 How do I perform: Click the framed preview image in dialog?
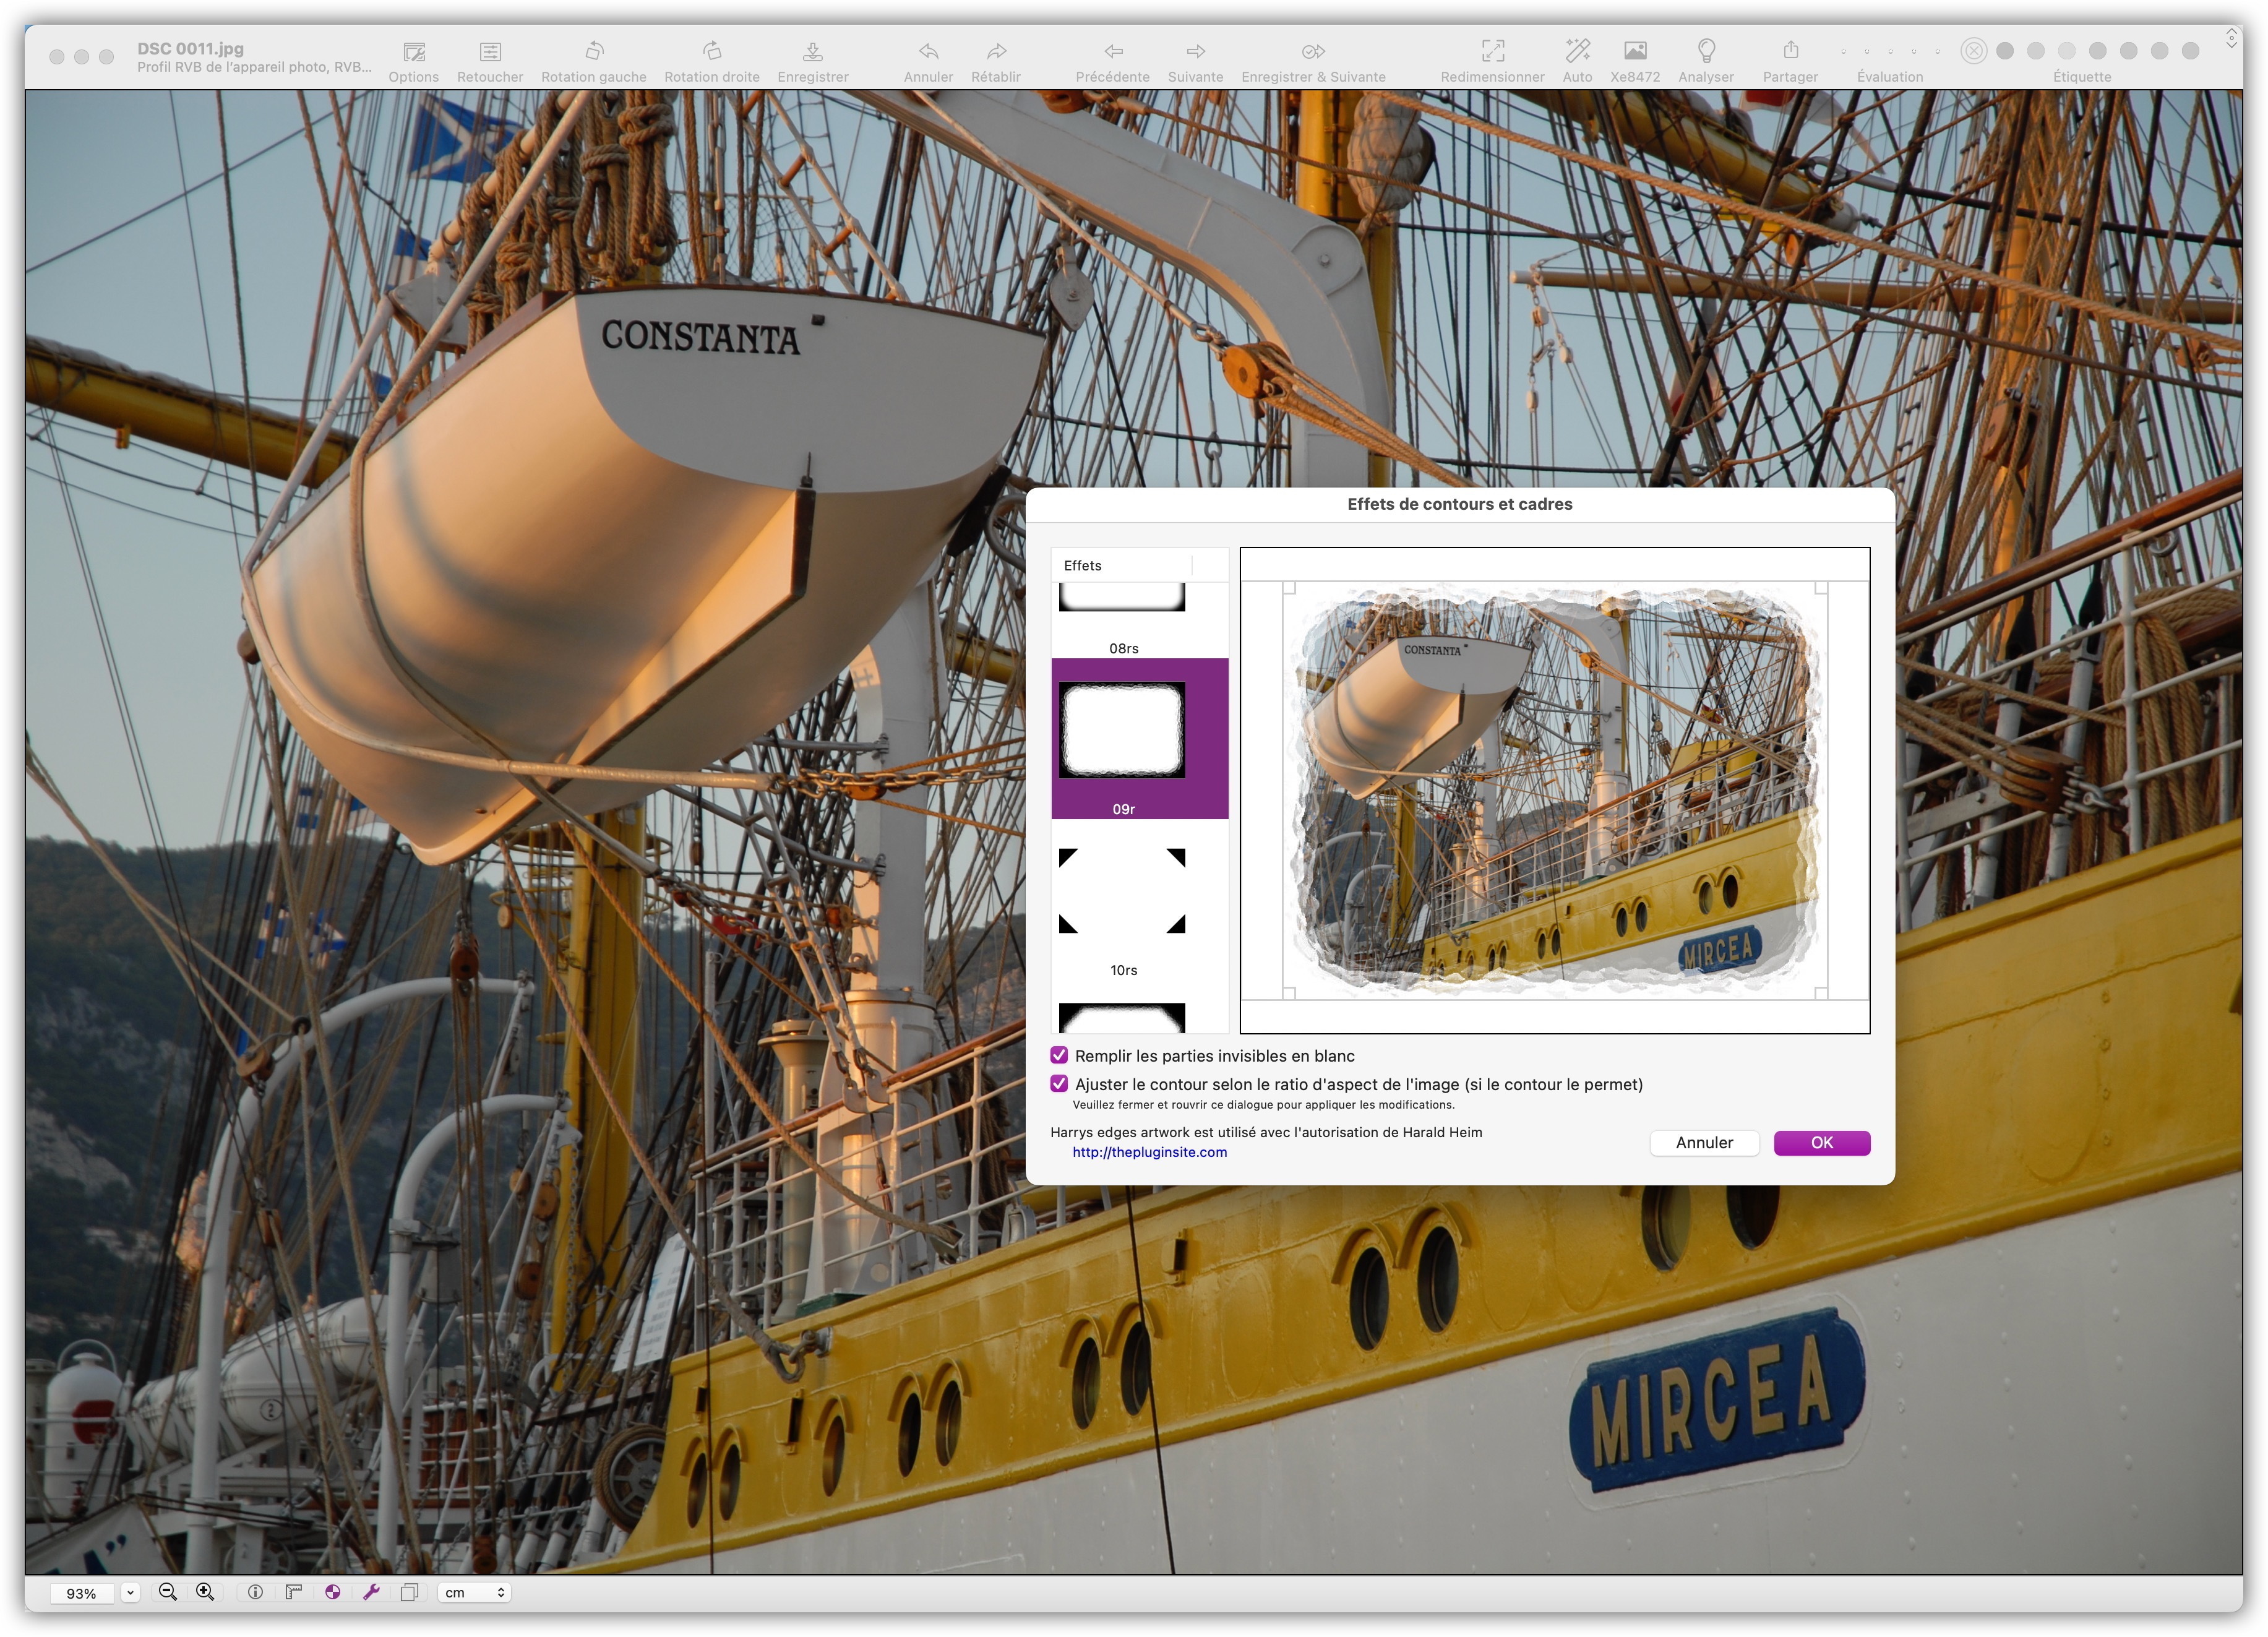tap(1555, 790)
